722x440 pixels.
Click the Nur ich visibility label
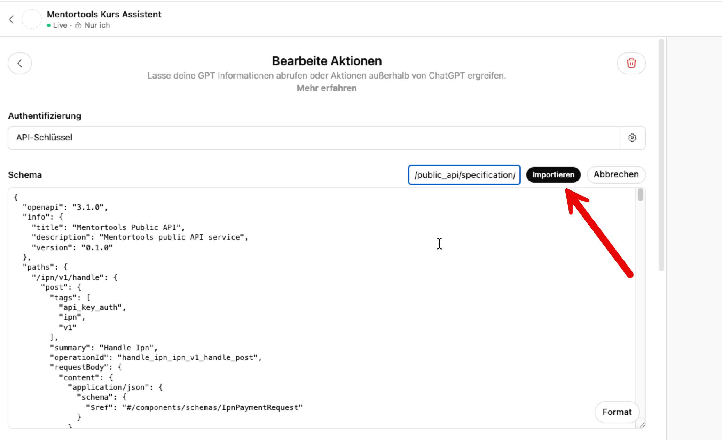coord(97,25)
